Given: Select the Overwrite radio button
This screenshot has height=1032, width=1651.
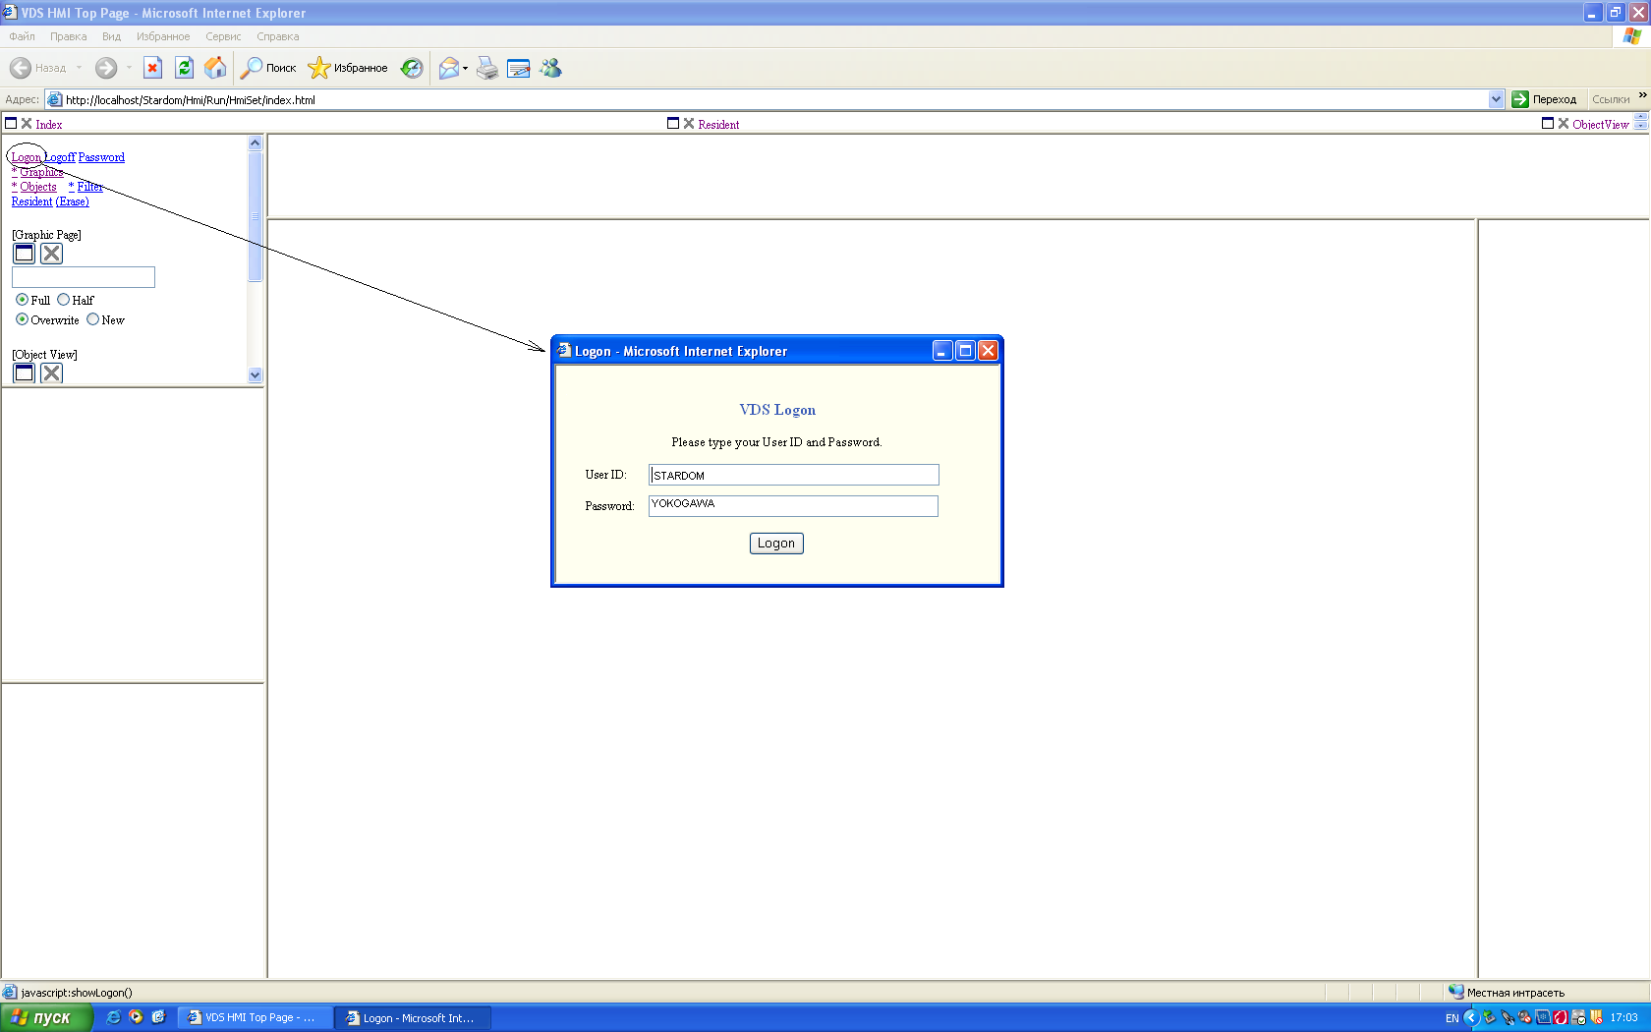Looking at the screenshot, I should (22, 319).
